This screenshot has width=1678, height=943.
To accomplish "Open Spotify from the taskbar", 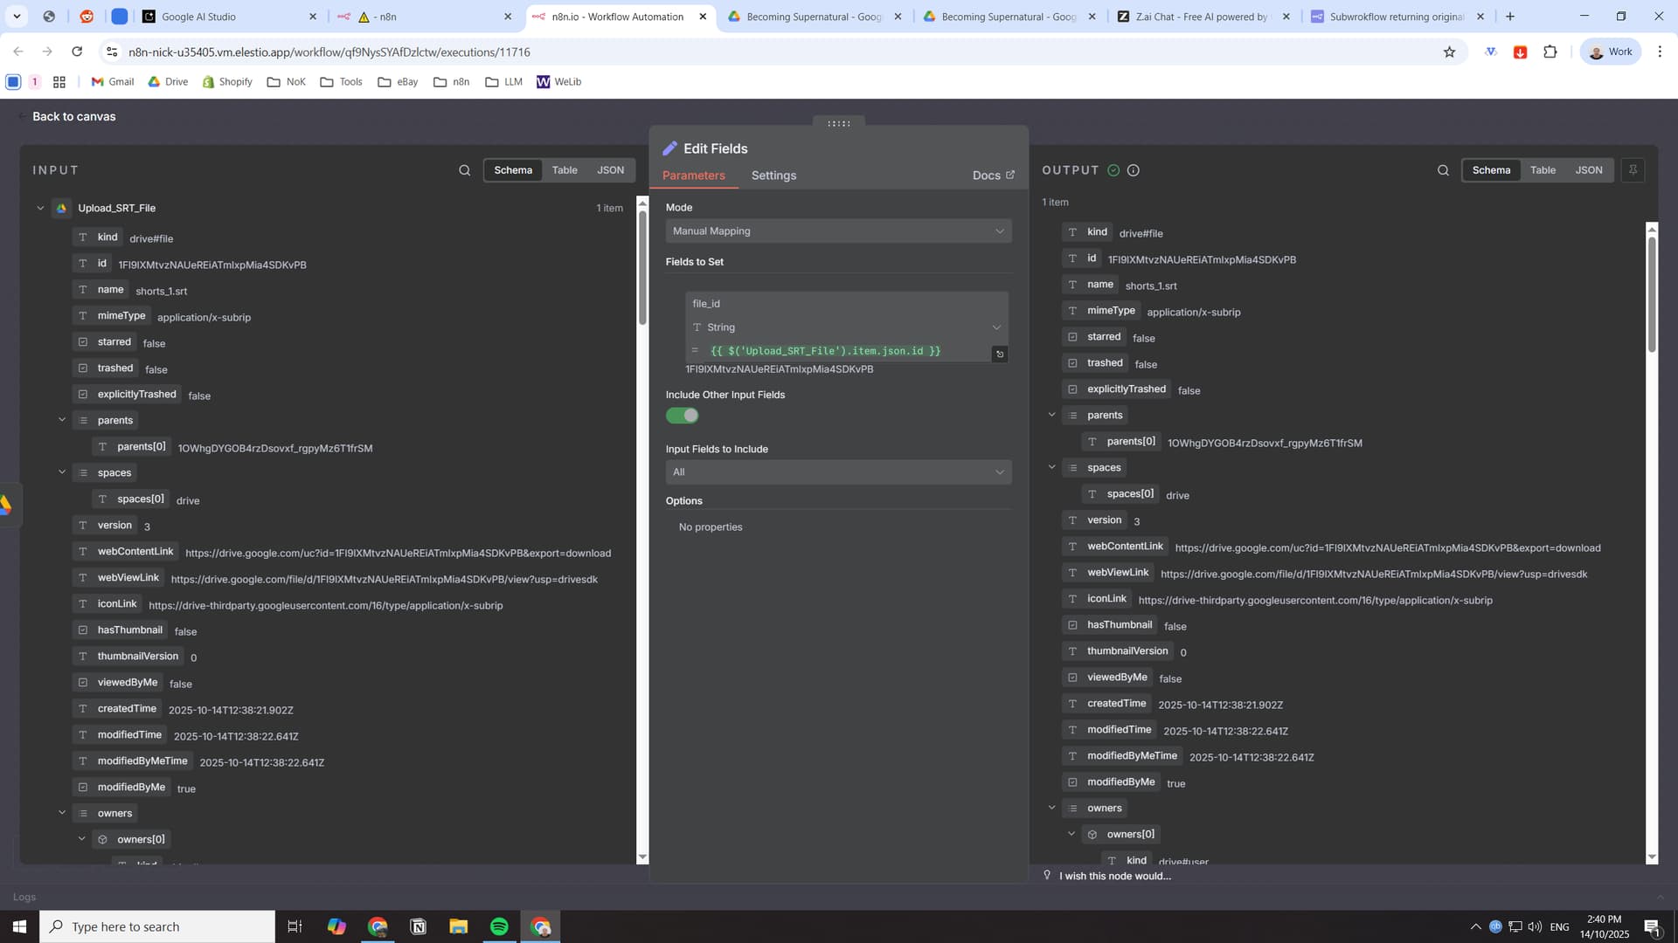I will click(x=499, y=926).
